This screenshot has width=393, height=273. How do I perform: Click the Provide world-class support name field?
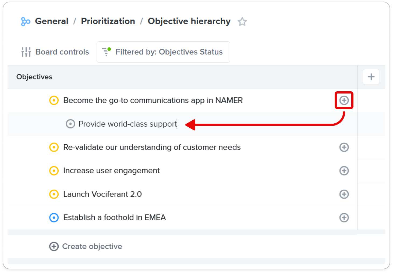[128, 124]
